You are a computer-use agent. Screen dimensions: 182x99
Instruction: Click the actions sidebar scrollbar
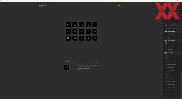182,85
